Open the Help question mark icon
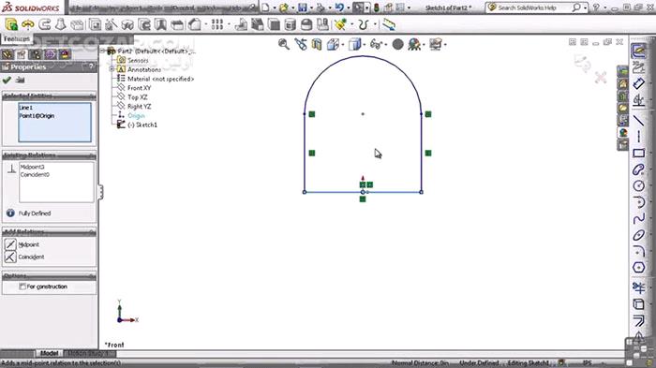Screen dimensions: 656x368 coord(596,7)
